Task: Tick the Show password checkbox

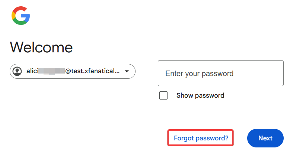Action: click(163, 95)
